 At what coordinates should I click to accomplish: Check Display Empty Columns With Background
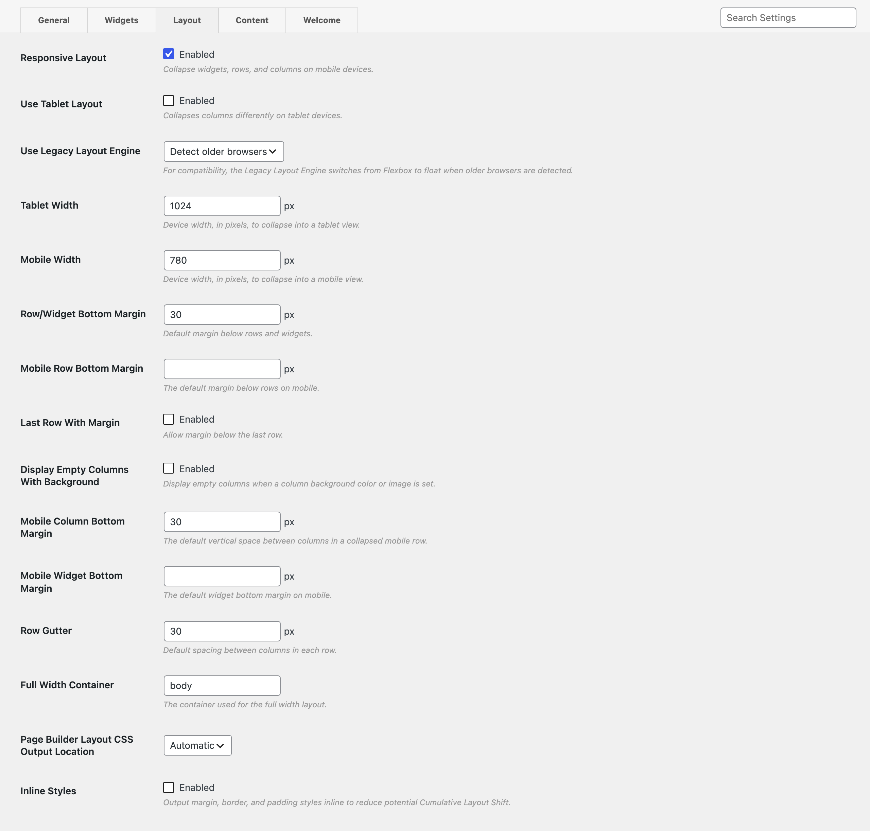[x=169, y=468]
